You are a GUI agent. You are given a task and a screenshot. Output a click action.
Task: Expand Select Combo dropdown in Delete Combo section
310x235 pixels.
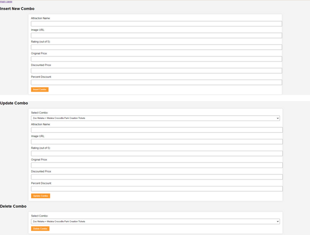[155, 221]
